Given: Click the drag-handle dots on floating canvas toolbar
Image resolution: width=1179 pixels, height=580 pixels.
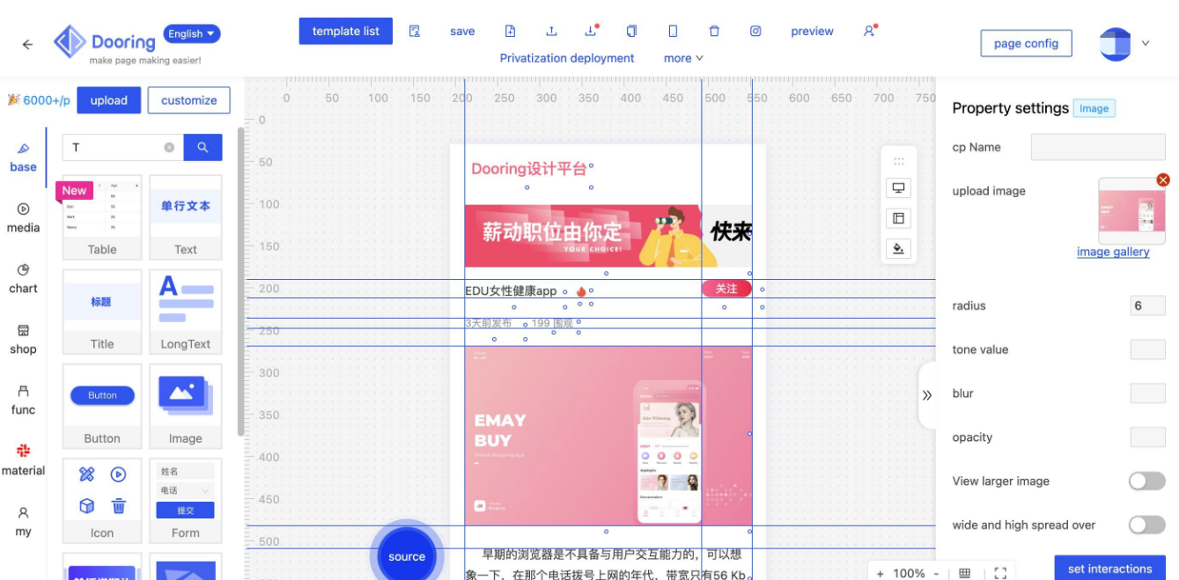Looking at the screenshot, I should (899, 161).
